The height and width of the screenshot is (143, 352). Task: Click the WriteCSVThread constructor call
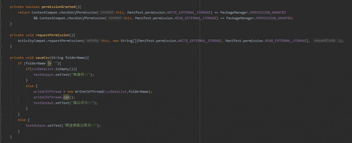[89, 91]
